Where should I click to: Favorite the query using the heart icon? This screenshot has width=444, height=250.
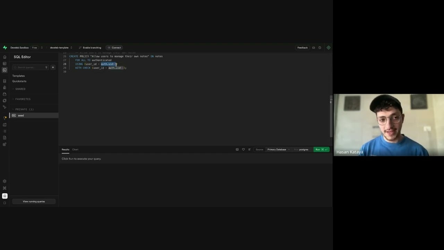pos(244,149)
